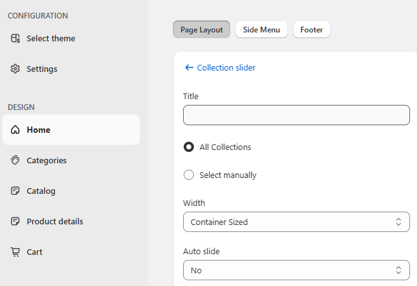Click the Settings gear icon
Image resolution: width=417 pixels, height=286 pixels.
point(15,69)
